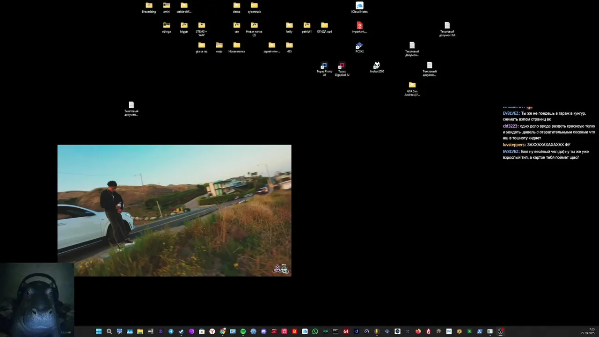
Task: Launch Topaz Gigapixel AI shortcut
Action: [342, 69]
